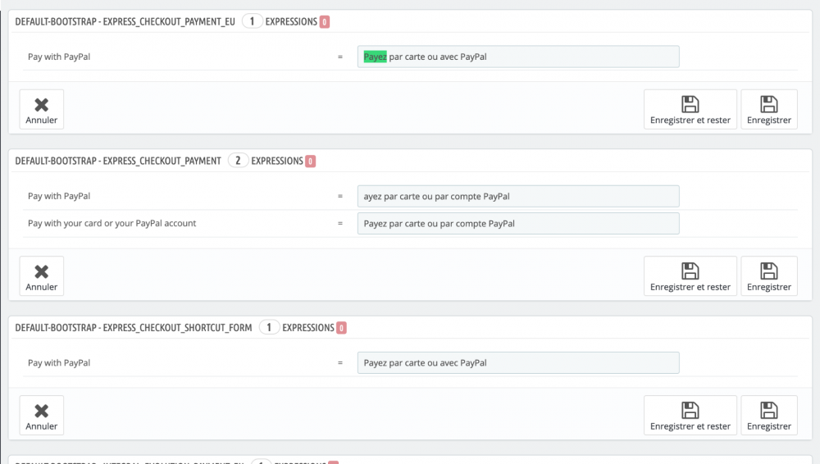Click 'Pay with PayPal' label in EXPRESS_CHECKOUT_PAYMENT_EU
820x464 pixels.
(x=59, y=57)
